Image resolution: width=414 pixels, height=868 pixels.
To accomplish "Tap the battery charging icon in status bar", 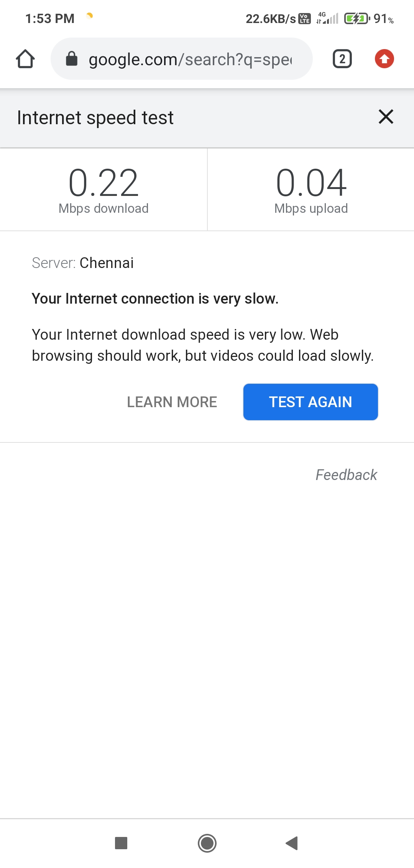I will pyautogui.click(x=357, y=18).
